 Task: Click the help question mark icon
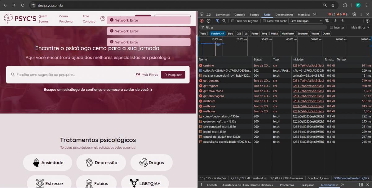coord(103,19)
